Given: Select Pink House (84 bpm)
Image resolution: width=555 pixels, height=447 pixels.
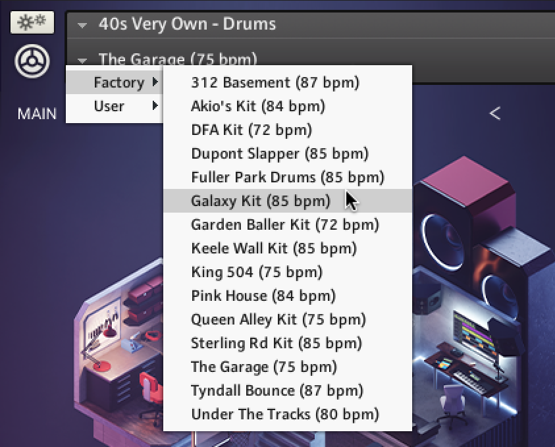Looking at the screenshot, I should (262, 296).
